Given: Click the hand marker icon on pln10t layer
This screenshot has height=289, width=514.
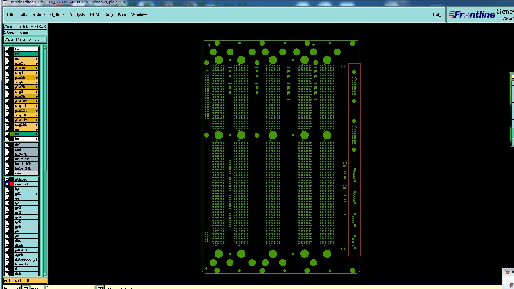Looking at the screenshot, I should (x=37, y=101).
